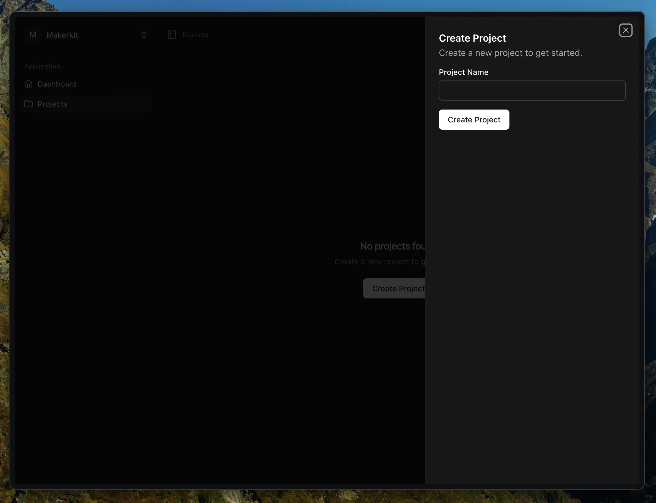656x503 pixels.
Task: Click the Project Name label
Action: [x=463, y=72]
